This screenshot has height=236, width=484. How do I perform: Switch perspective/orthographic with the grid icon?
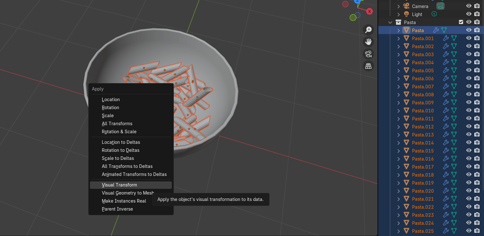tap(368, 66)
